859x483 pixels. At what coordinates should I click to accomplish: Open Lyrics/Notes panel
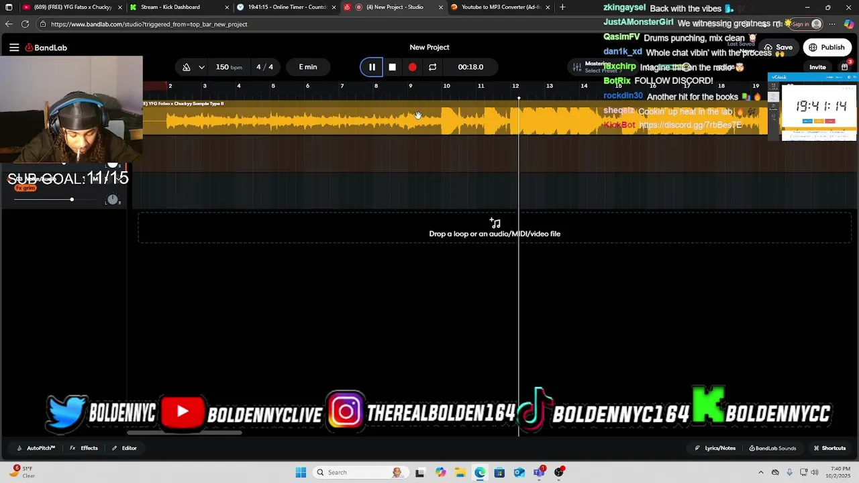(715, 448)
